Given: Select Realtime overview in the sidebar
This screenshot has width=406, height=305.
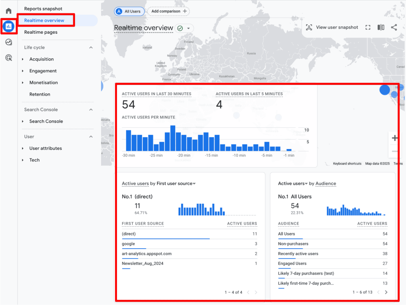Looking at the screenshot, I should (44, 21).
